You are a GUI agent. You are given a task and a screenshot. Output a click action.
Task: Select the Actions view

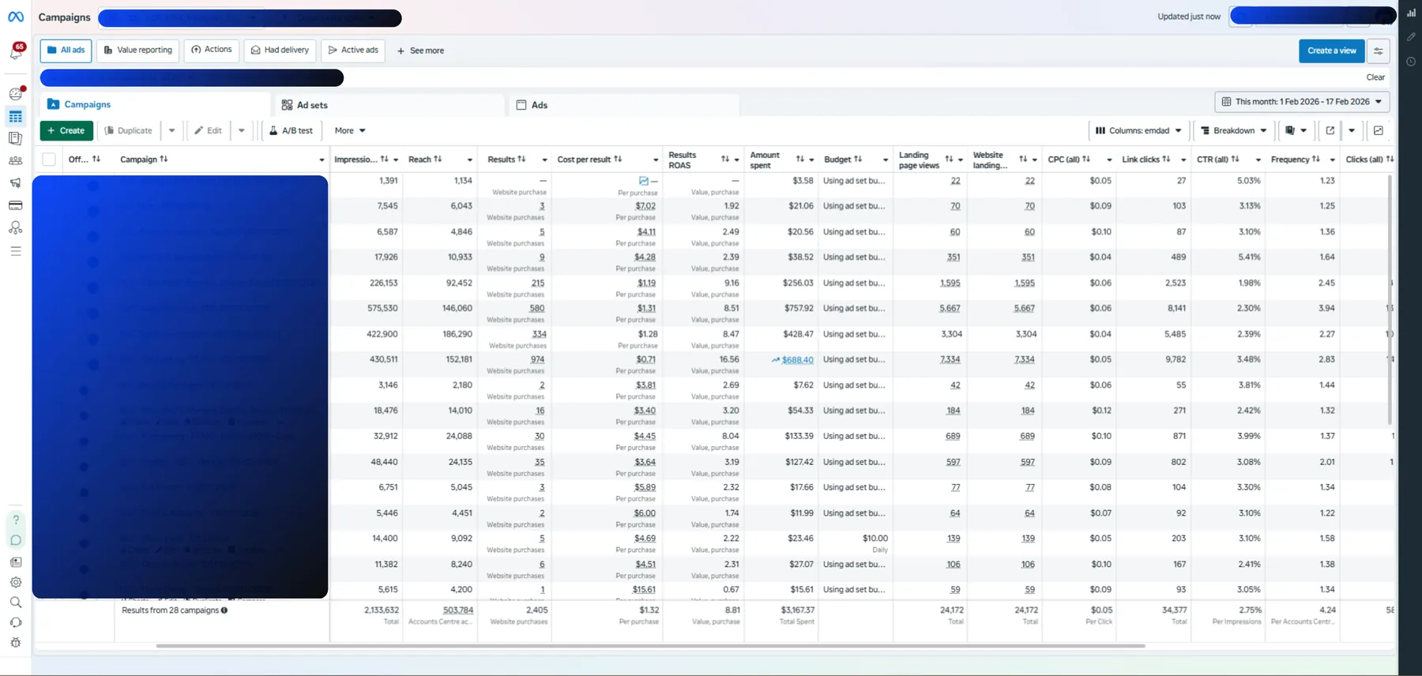(x=212, y=51)
